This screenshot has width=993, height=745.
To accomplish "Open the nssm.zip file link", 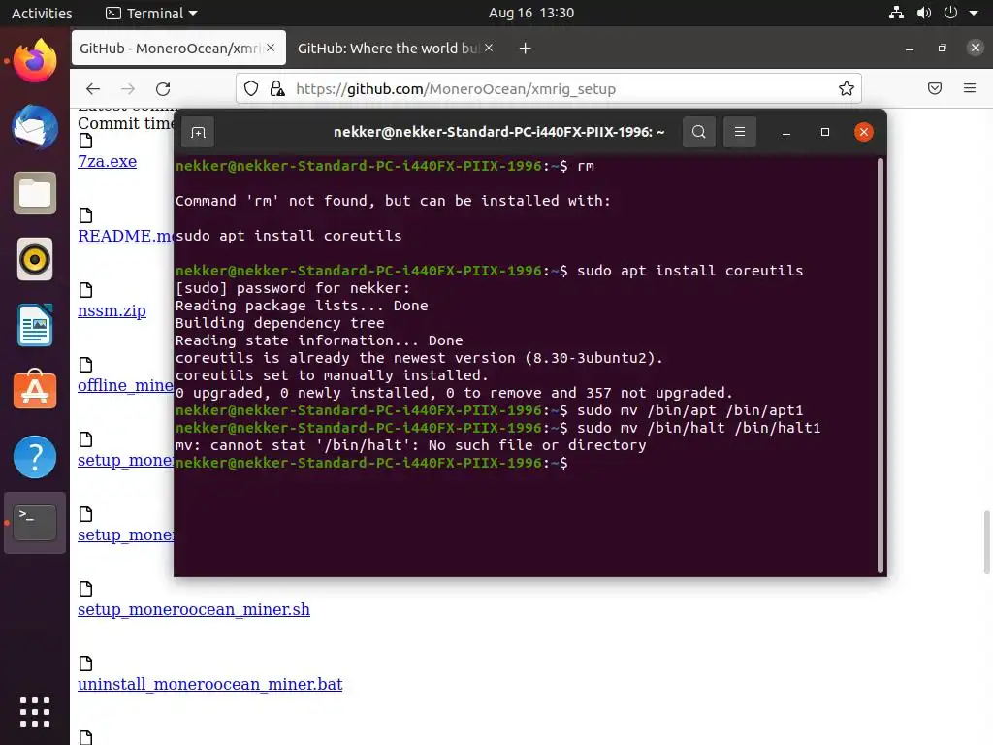I will point(112,311).
